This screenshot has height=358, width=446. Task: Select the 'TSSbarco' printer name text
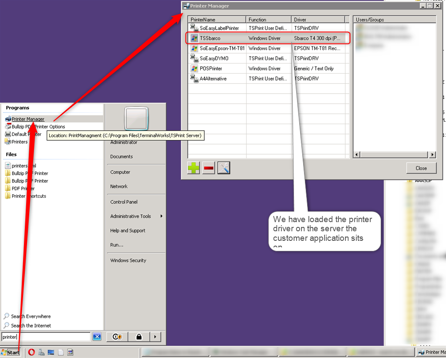[x=210, y=38]
